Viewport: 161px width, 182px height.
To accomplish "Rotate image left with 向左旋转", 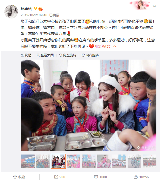I will (x=68, y=55).
